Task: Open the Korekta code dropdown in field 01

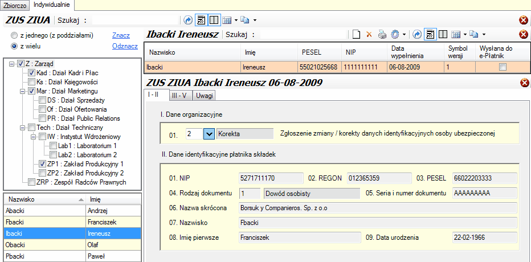Action: (209, 134)
